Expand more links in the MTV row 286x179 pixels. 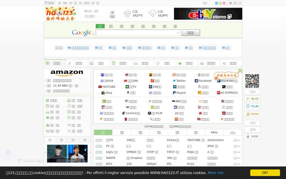coord(237,164)
